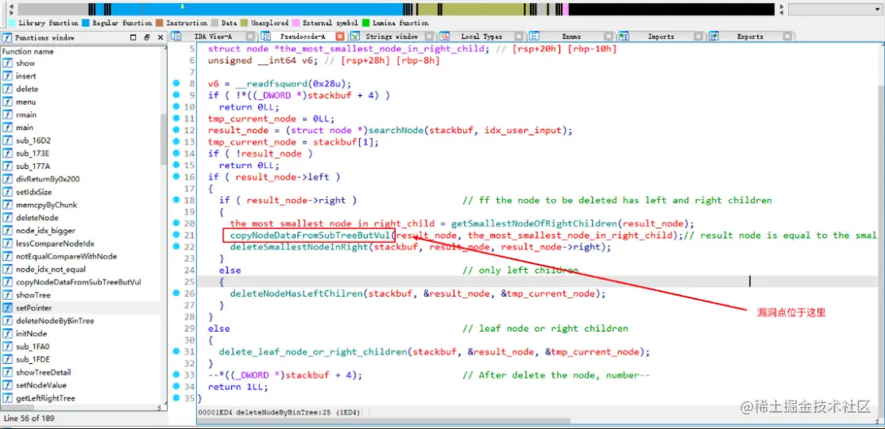885x429 pixels.
Task: Click the Enums tab icon
Action: (534, 37)
